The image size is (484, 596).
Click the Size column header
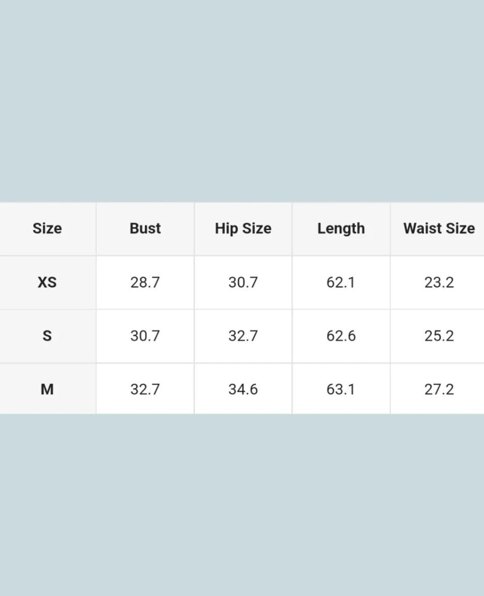pos(47,228)
